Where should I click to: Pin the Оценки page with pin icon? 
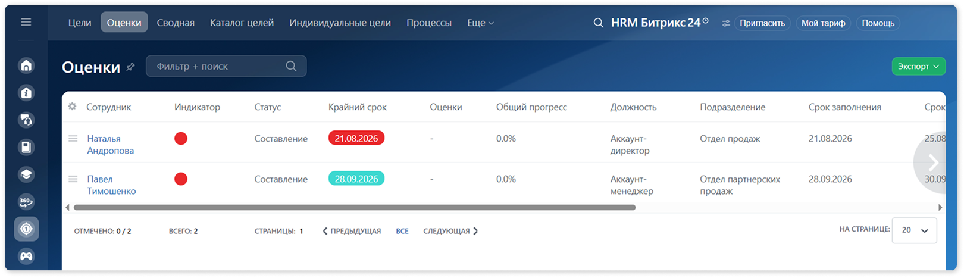click(131, 67)
